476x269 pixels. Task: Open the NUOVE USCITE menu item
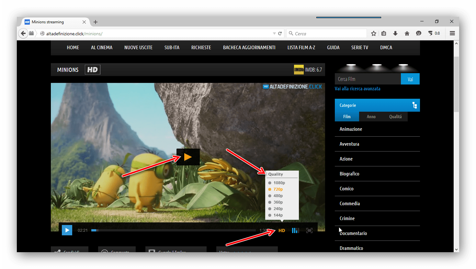(x=138, y=48)
